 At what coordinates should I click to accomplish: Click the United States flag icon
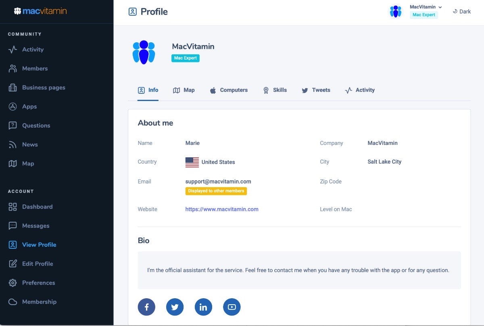pyautogui.click(x=192, y=162)
